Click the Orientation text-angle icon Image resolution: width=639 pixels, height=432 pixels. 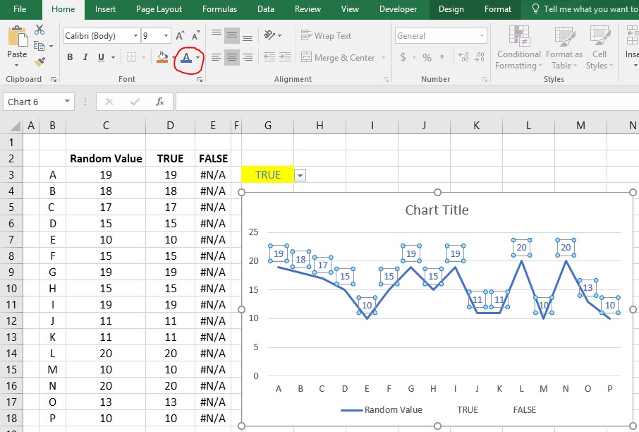[x=270, y=35]
